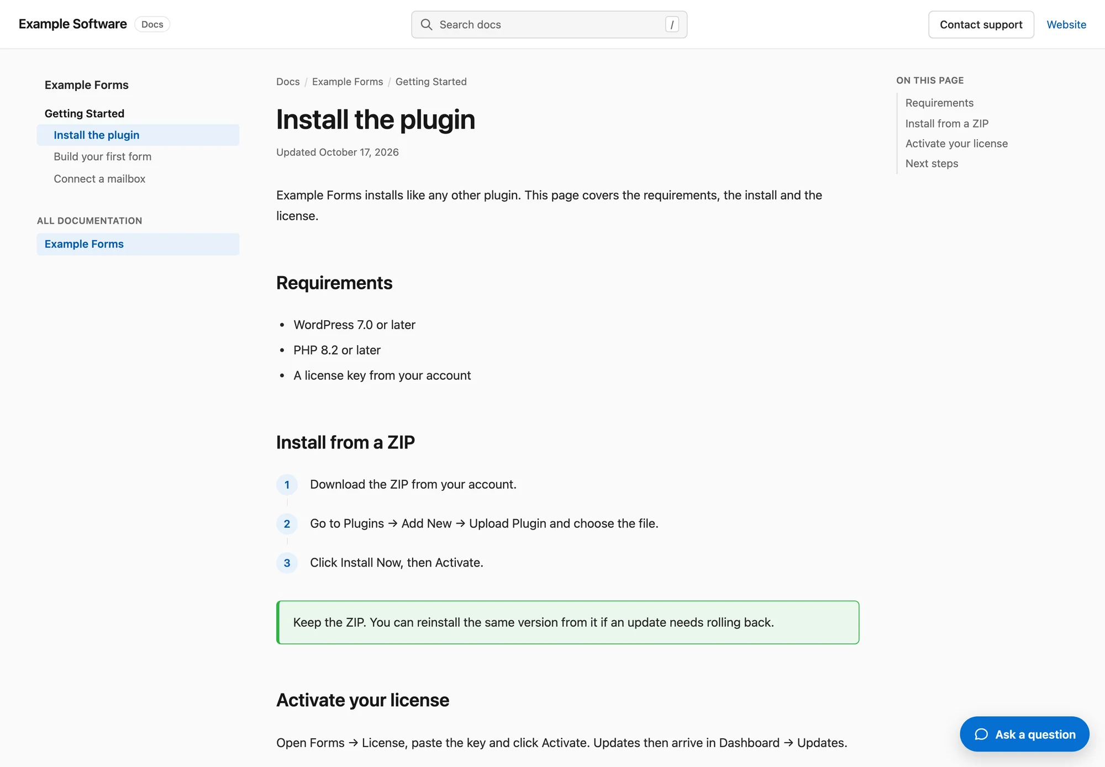Click the Ask a question button
This screenshot has height=767, width=1105.
point(1024,734)
